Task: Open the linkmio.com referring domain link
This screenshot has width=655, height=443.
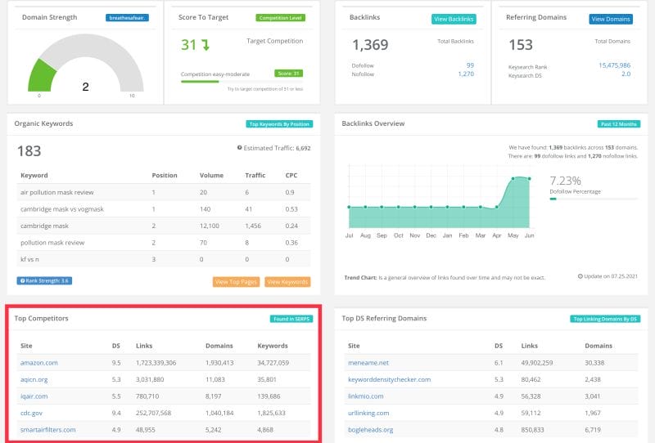Action: pyautogui.click(x=365, y=396)
